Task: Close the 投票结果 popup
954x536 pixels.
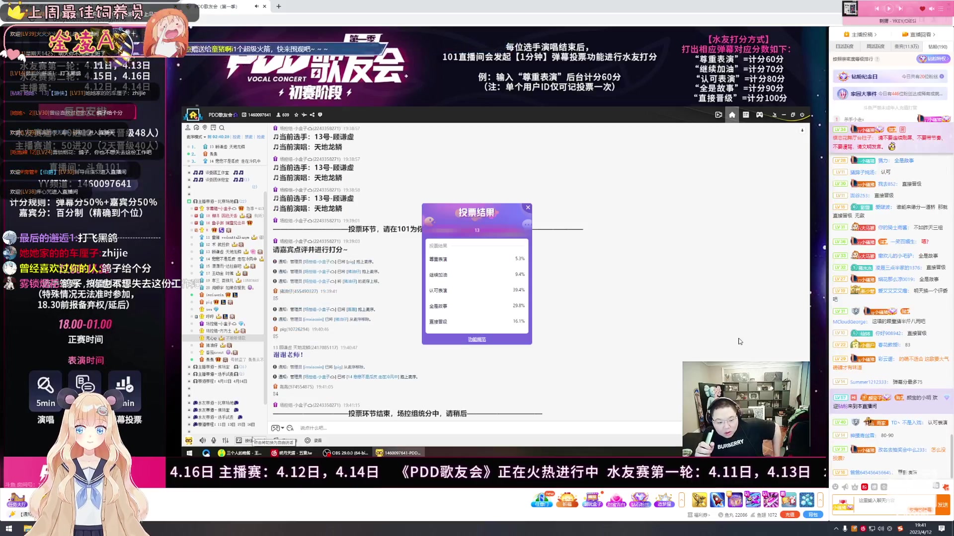Action: click(528, 207)
